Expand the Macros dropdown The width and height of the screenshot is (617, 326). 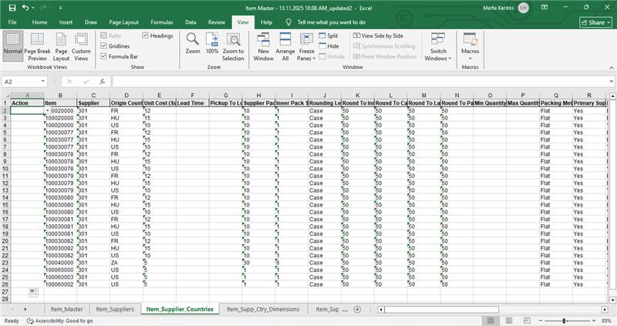click(x=470, y=47)
